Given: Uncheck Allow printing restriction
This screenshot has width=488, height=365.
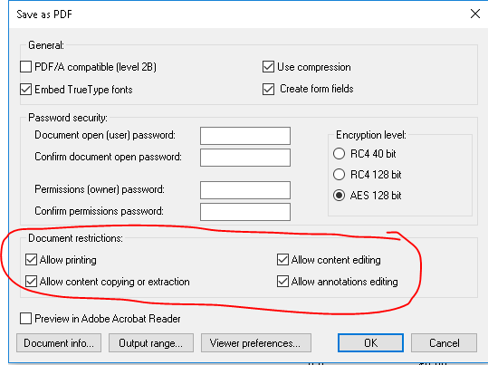Looking at the screenshot, I should (31, 260).
